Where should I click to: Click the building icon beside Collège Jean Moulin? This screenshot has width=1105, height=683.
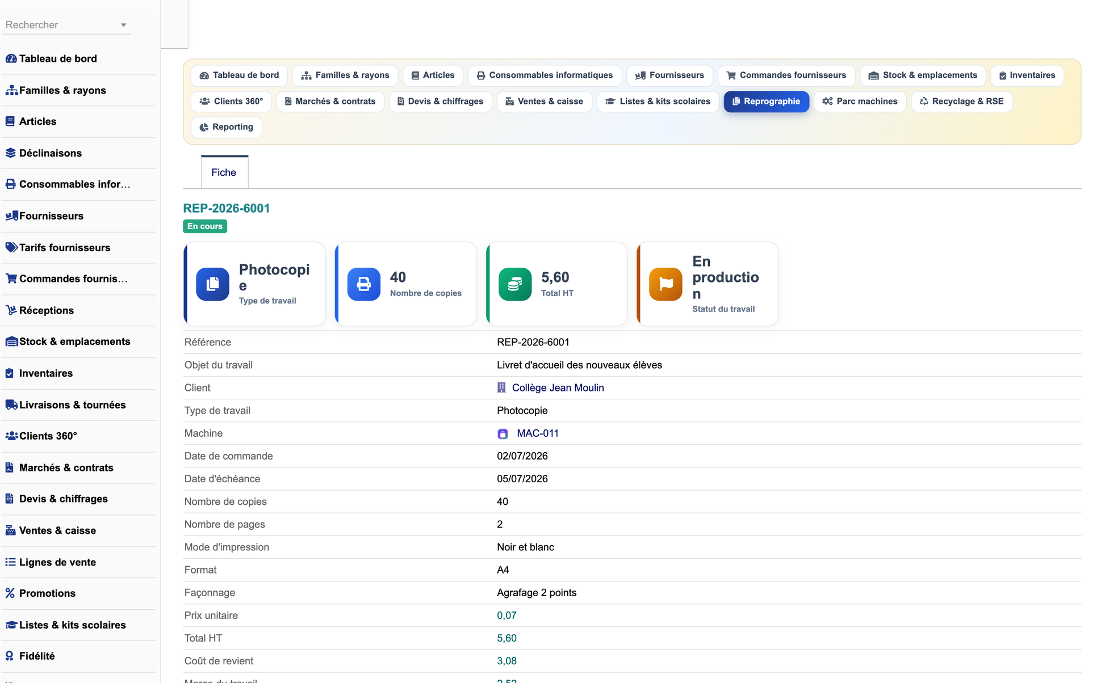tap(501, 387)
